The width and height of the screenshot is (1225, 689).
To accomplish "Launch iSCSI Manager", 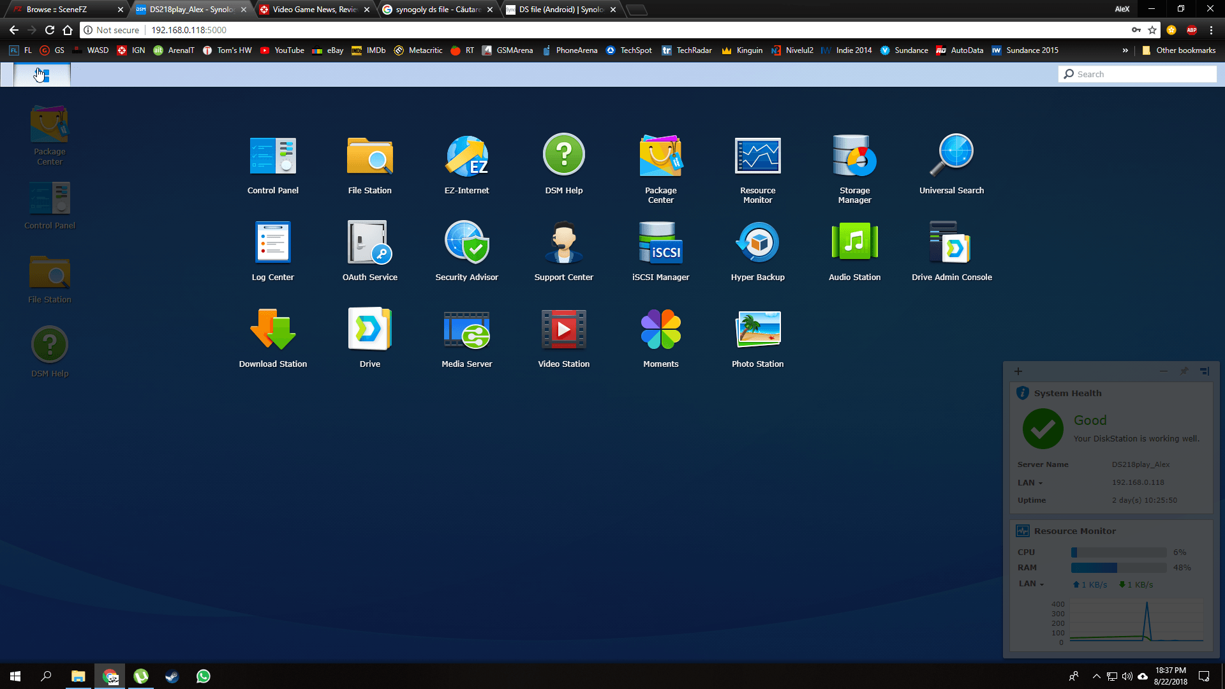I will pos(660,243).
